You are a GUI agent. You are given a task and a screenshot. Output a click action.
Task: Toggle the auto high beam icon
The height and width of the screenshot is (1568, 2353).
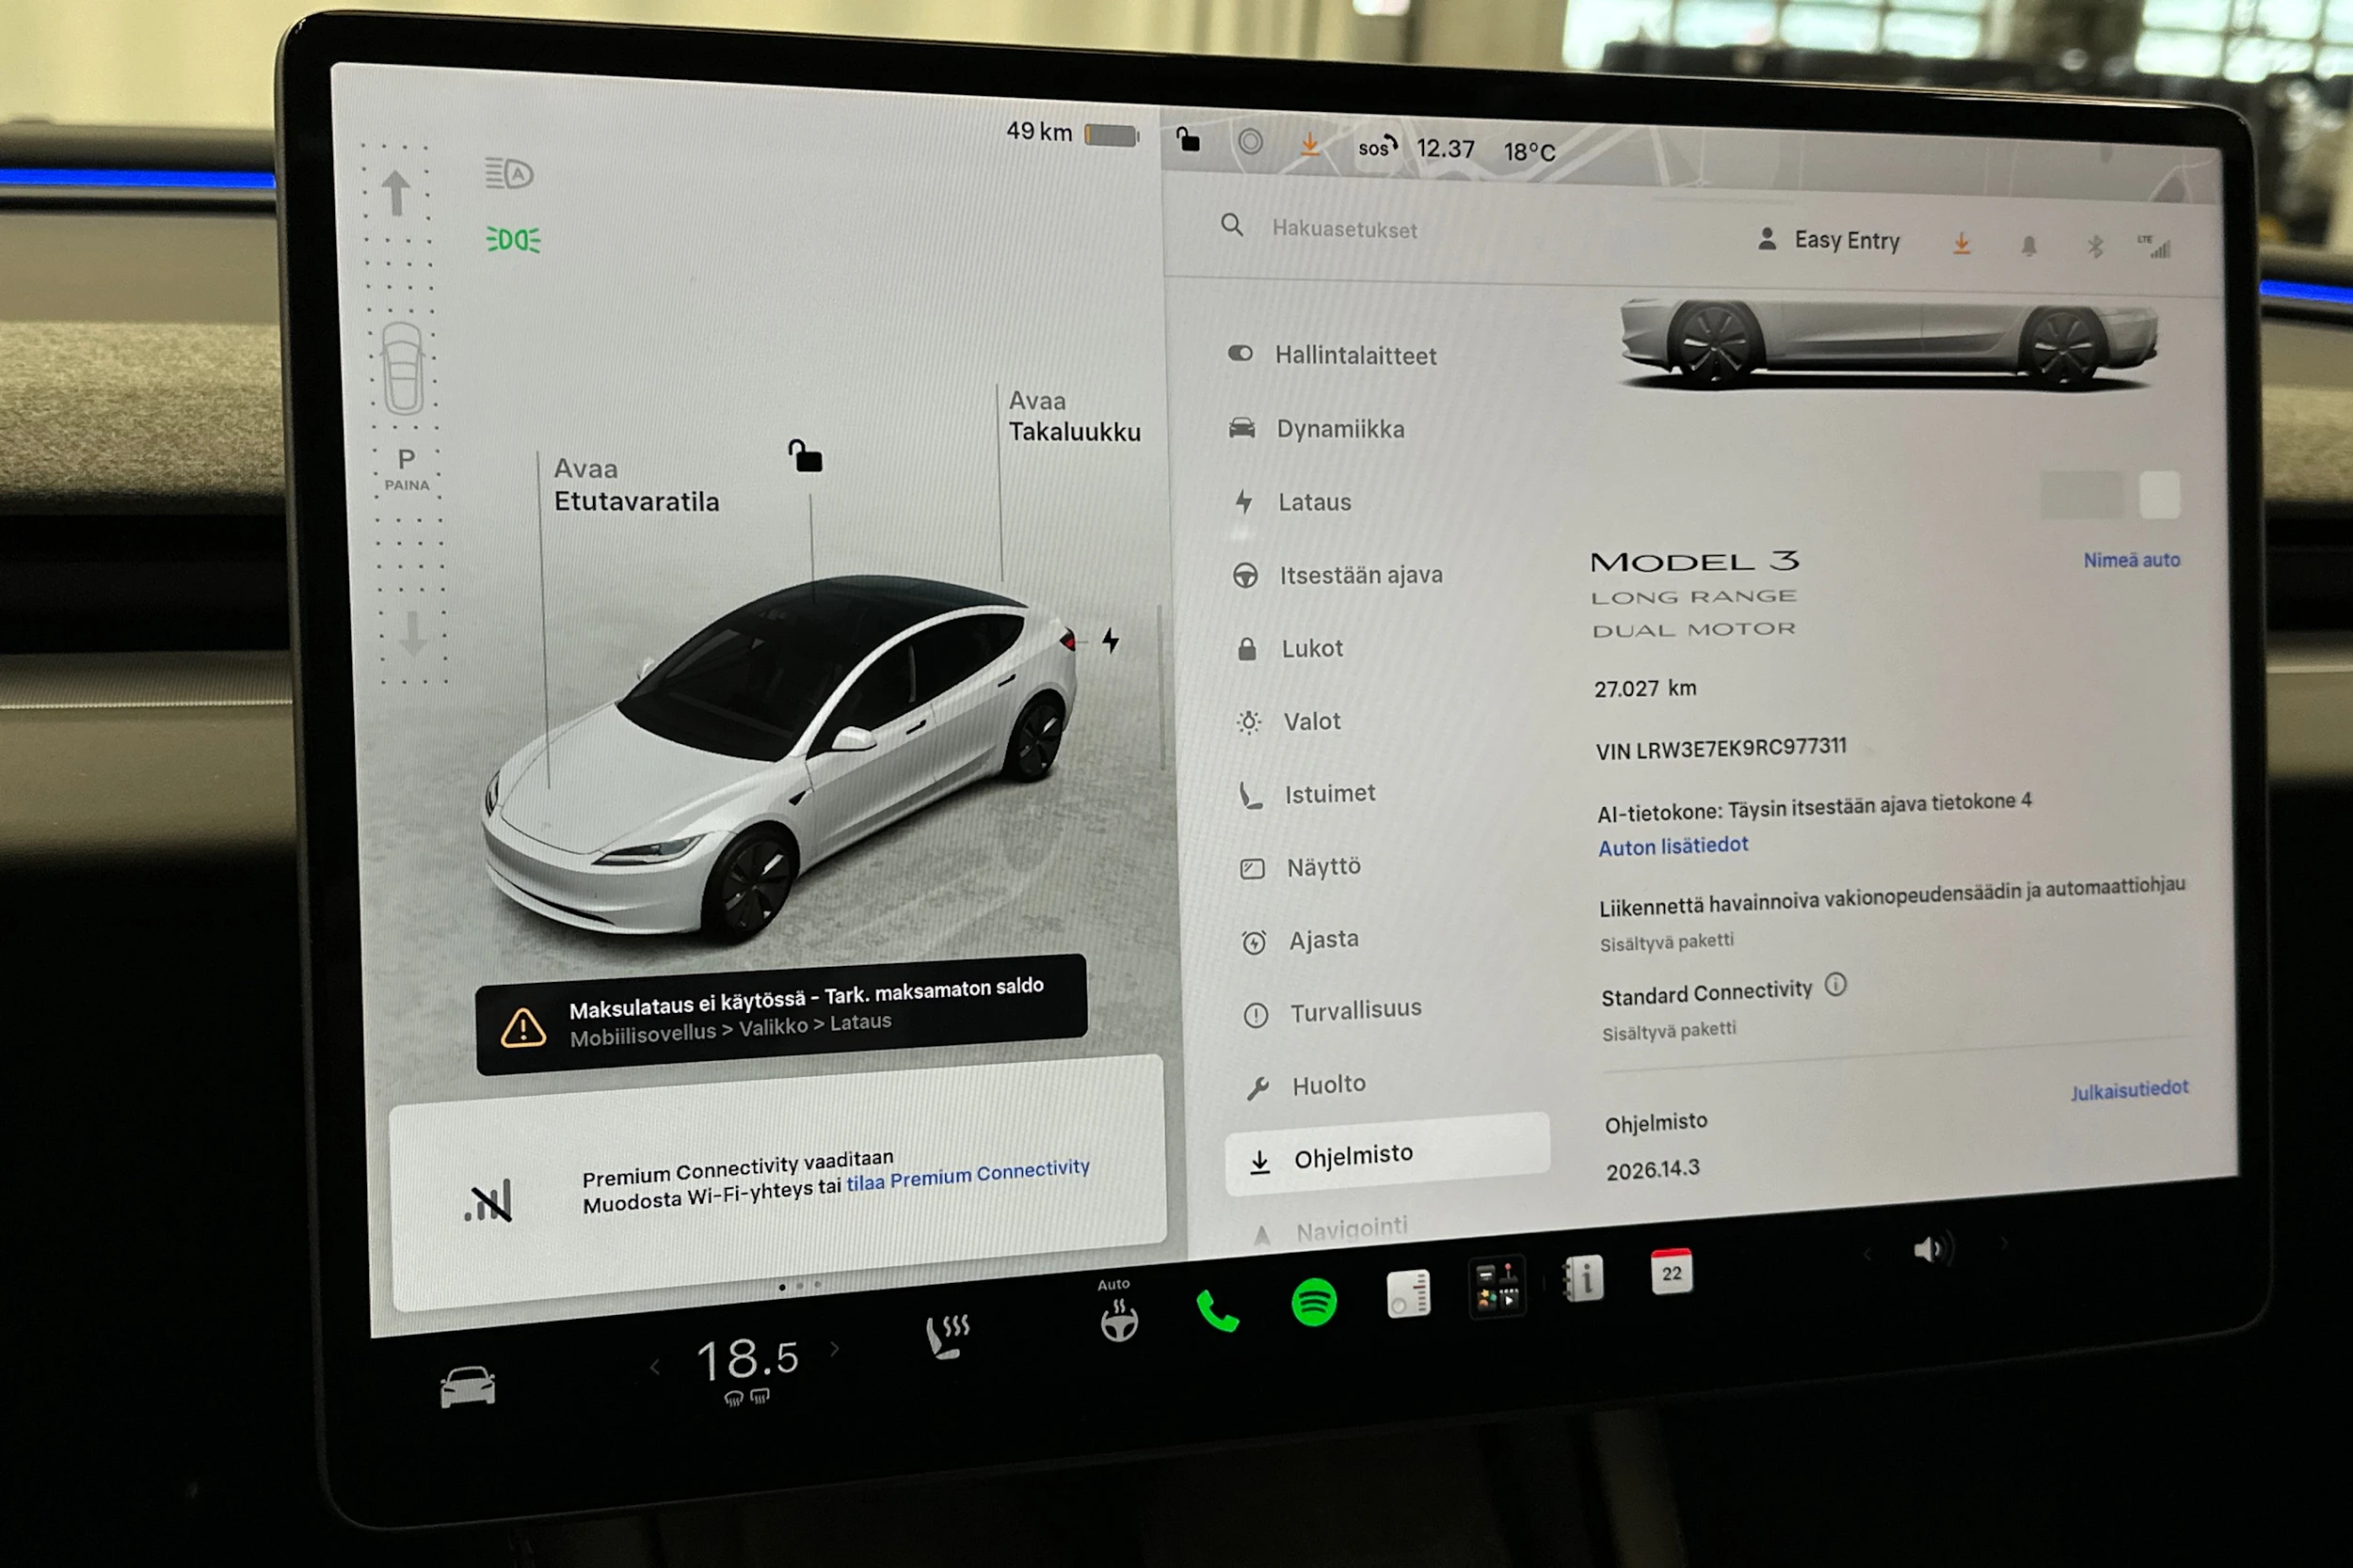[509, 174]
